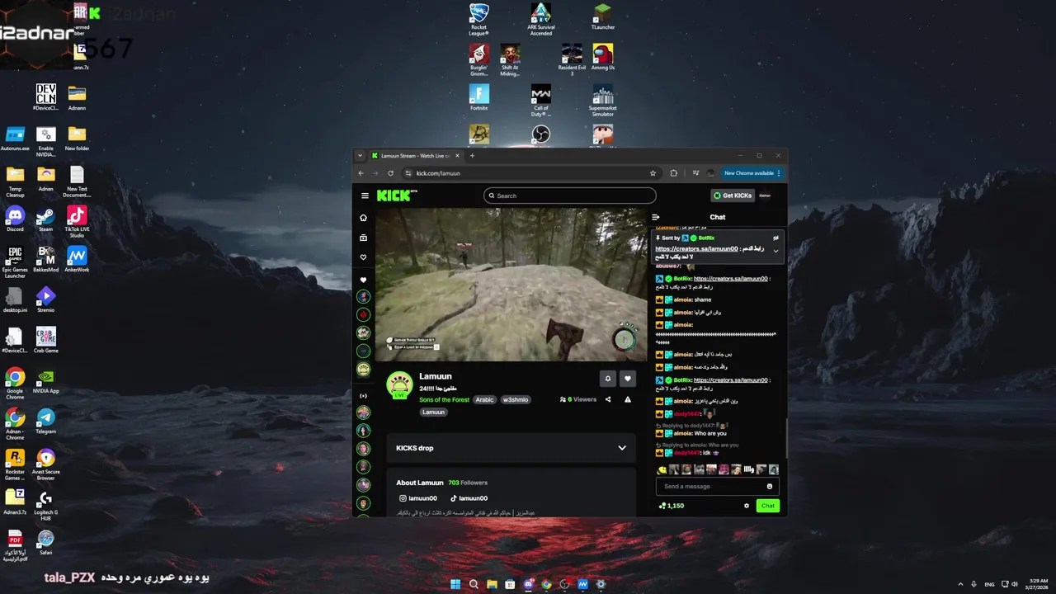Open Settings gear in taskbar
Image resolution: width=1056 pixels, height=594 pixels.
coord(601,584)
